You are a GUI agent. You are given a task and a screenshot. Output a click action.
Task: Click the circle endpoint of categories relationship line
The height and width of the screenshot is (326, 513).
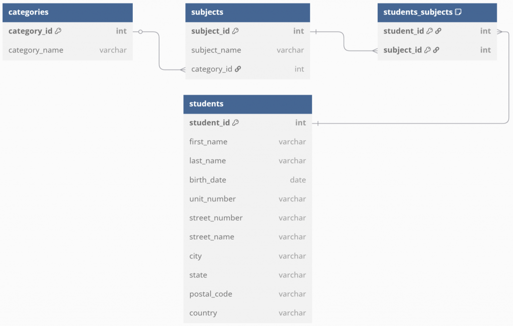pos(140,31)
